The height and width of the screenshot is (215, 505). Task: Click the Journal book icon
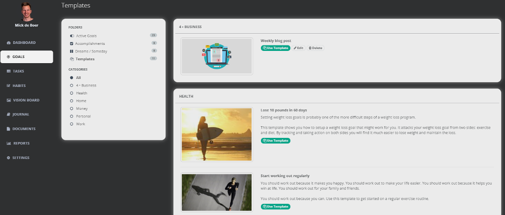[x=8, y=115]
